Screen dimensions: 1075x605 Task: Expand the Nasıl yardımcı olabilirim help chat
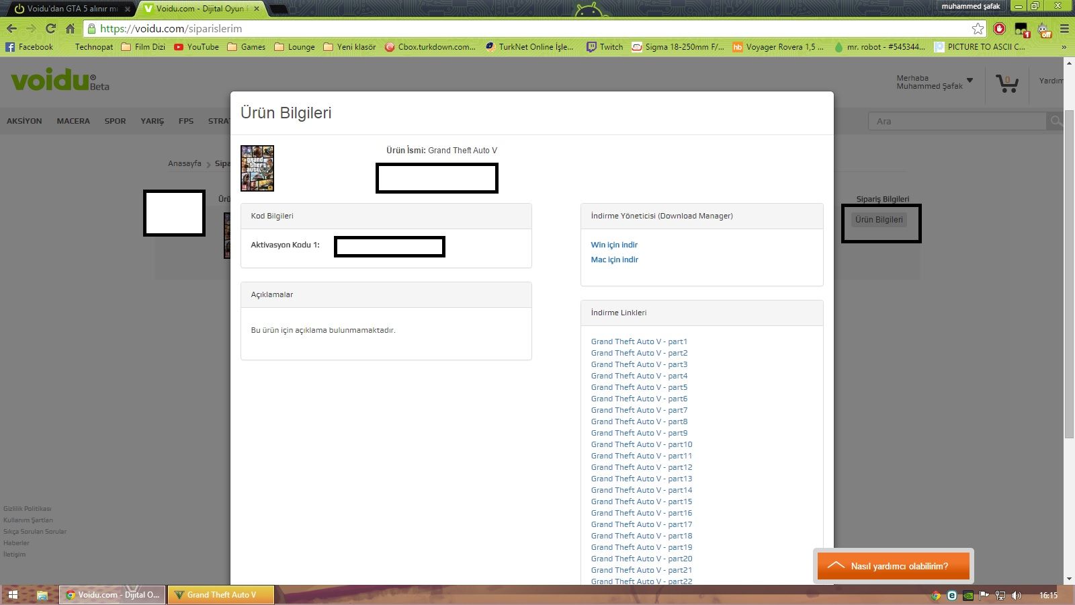click(893, 566)
